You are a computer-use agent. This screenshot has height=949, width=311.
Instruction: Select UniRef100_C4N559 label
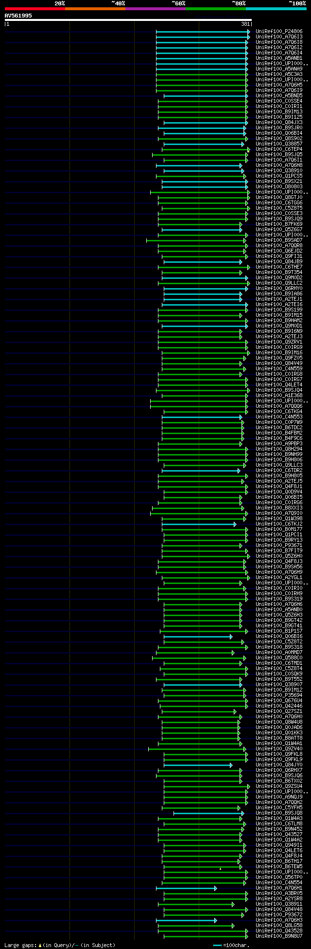(279, 368)
